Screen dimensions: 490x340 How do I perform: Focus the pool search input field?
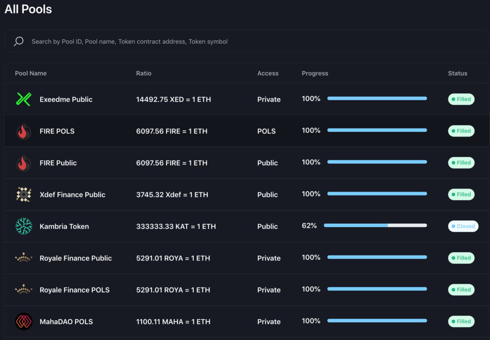pos(246,41)
